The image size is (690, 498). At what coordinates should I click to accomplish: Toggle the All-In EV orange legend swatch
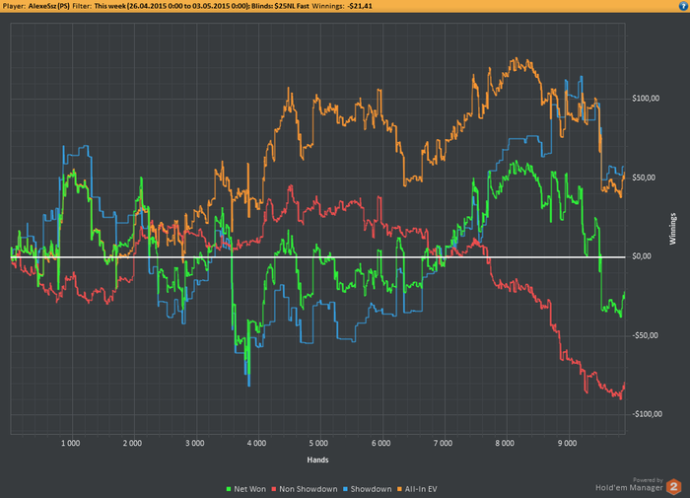[x=399, y=489]
